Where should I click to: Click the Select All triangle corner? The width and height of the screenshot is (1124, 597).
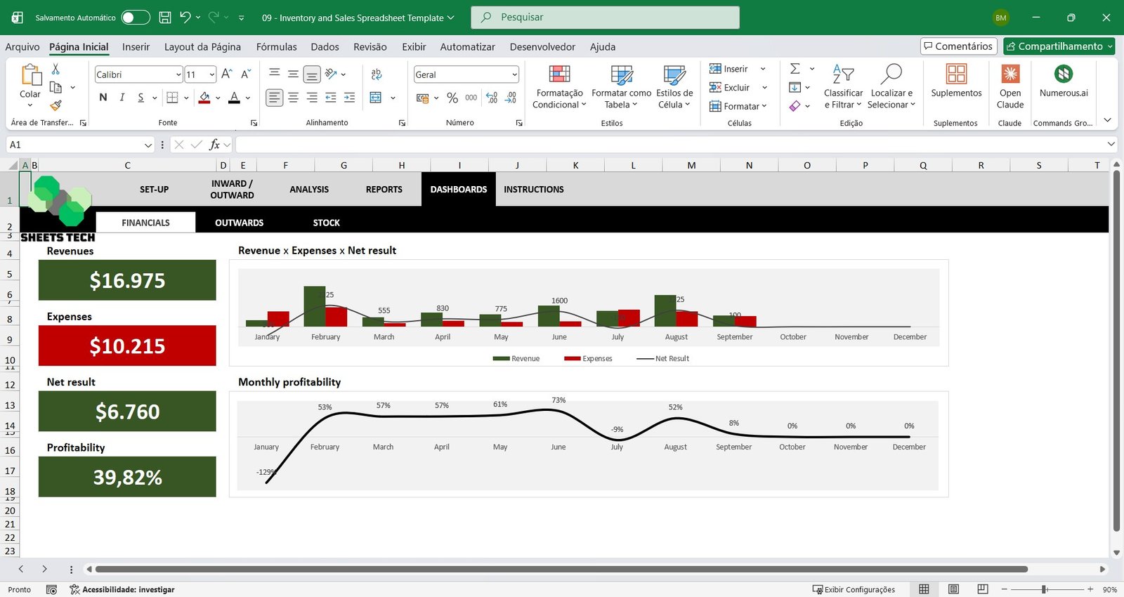(13, 166)
